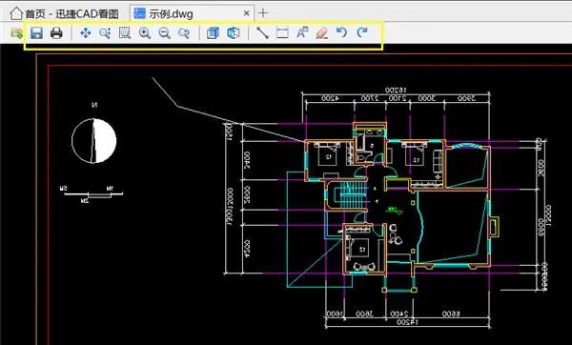Switch to the 首页 迅捷CAD看图 tab
572x345 pixels.
coord(64,14)
